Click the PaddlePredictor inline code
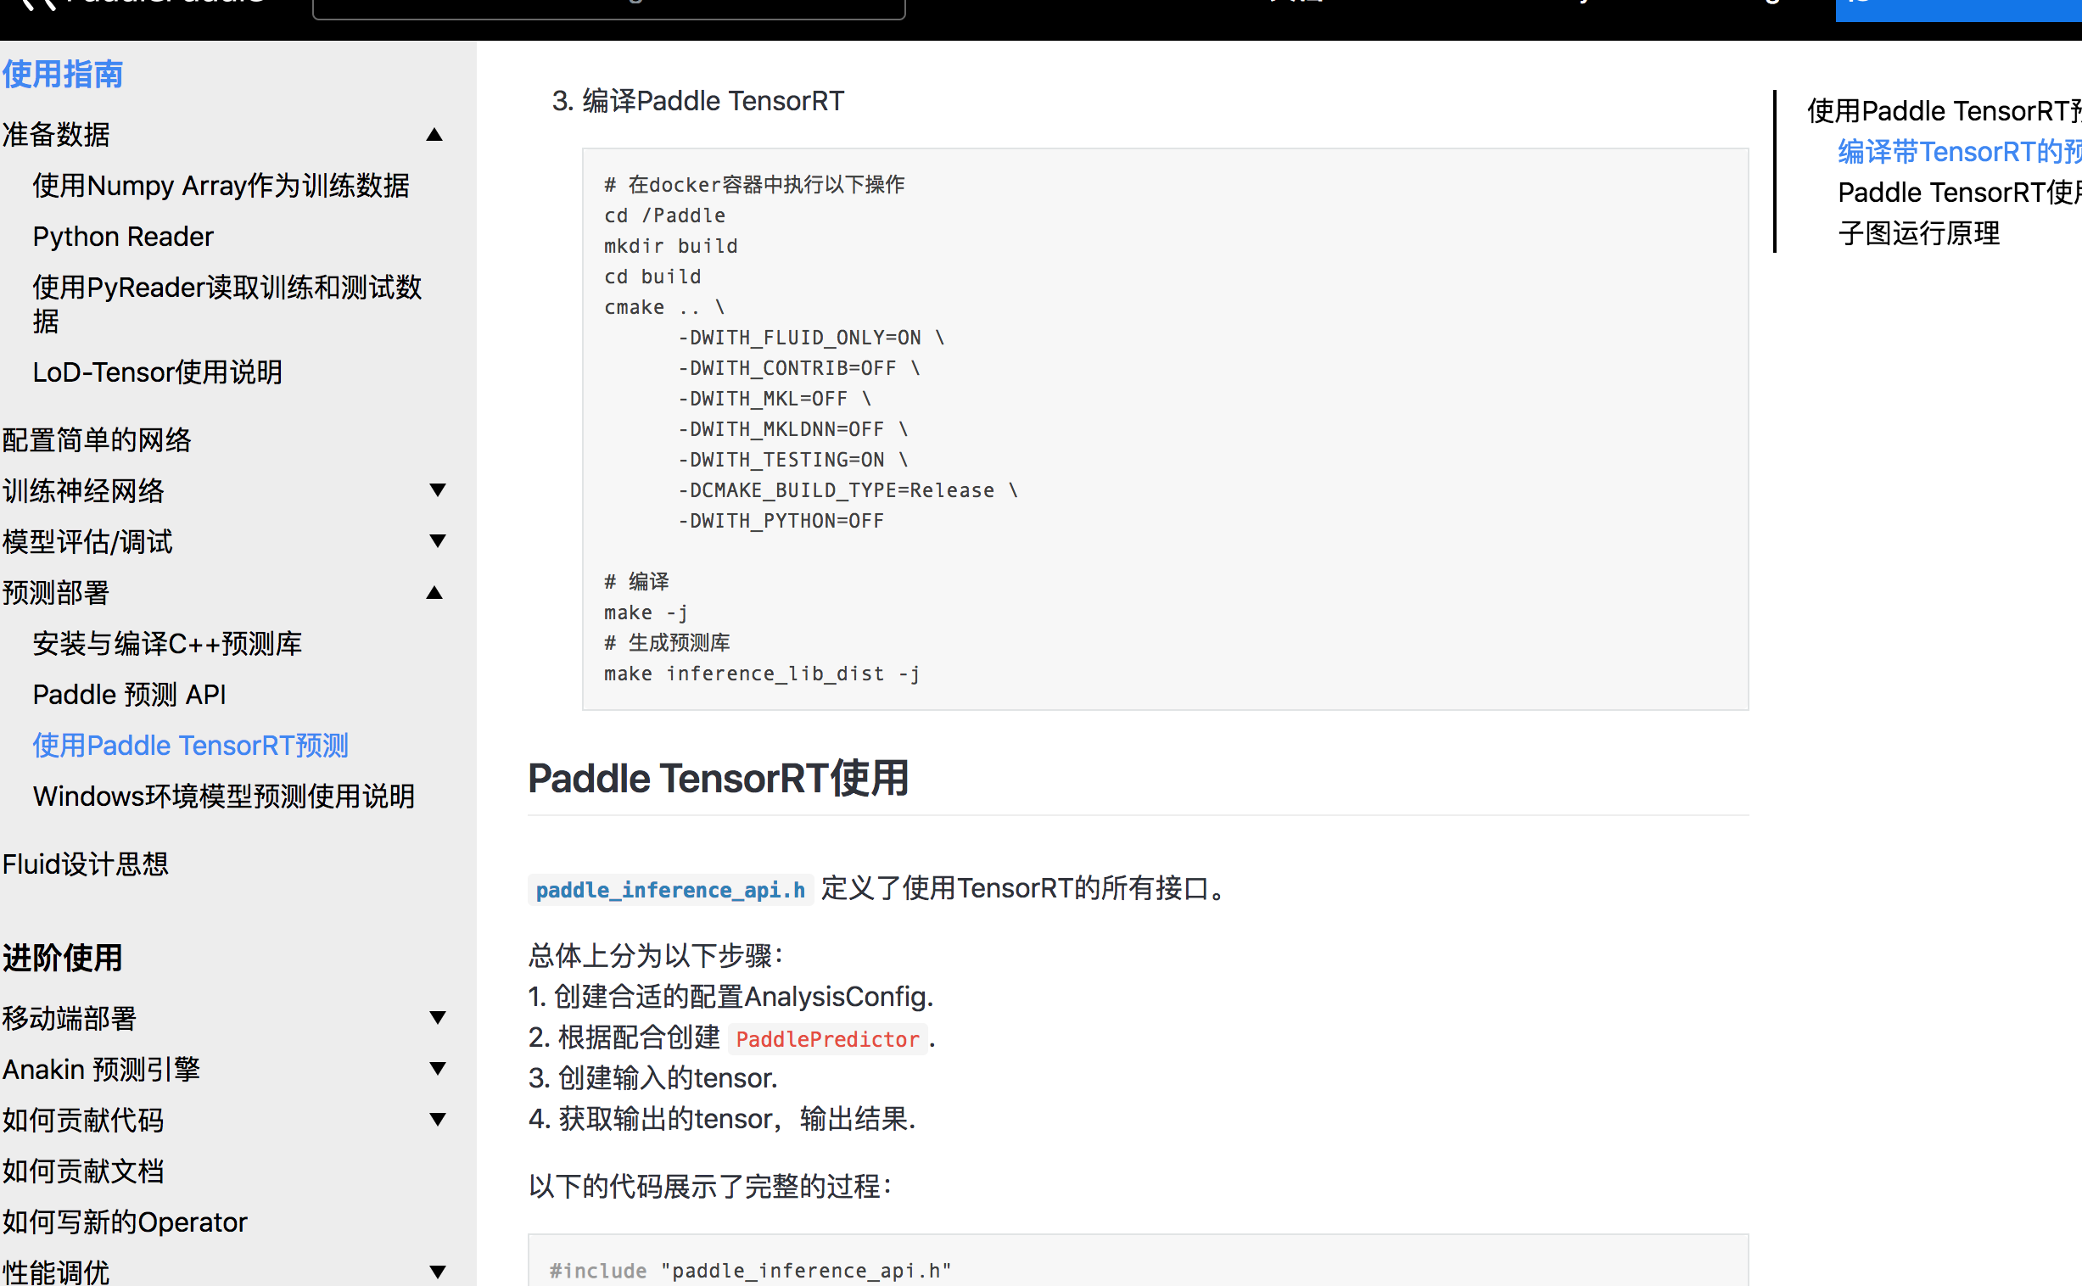This screenshot has width=2082, height=1286. [x=827, y=1039]
